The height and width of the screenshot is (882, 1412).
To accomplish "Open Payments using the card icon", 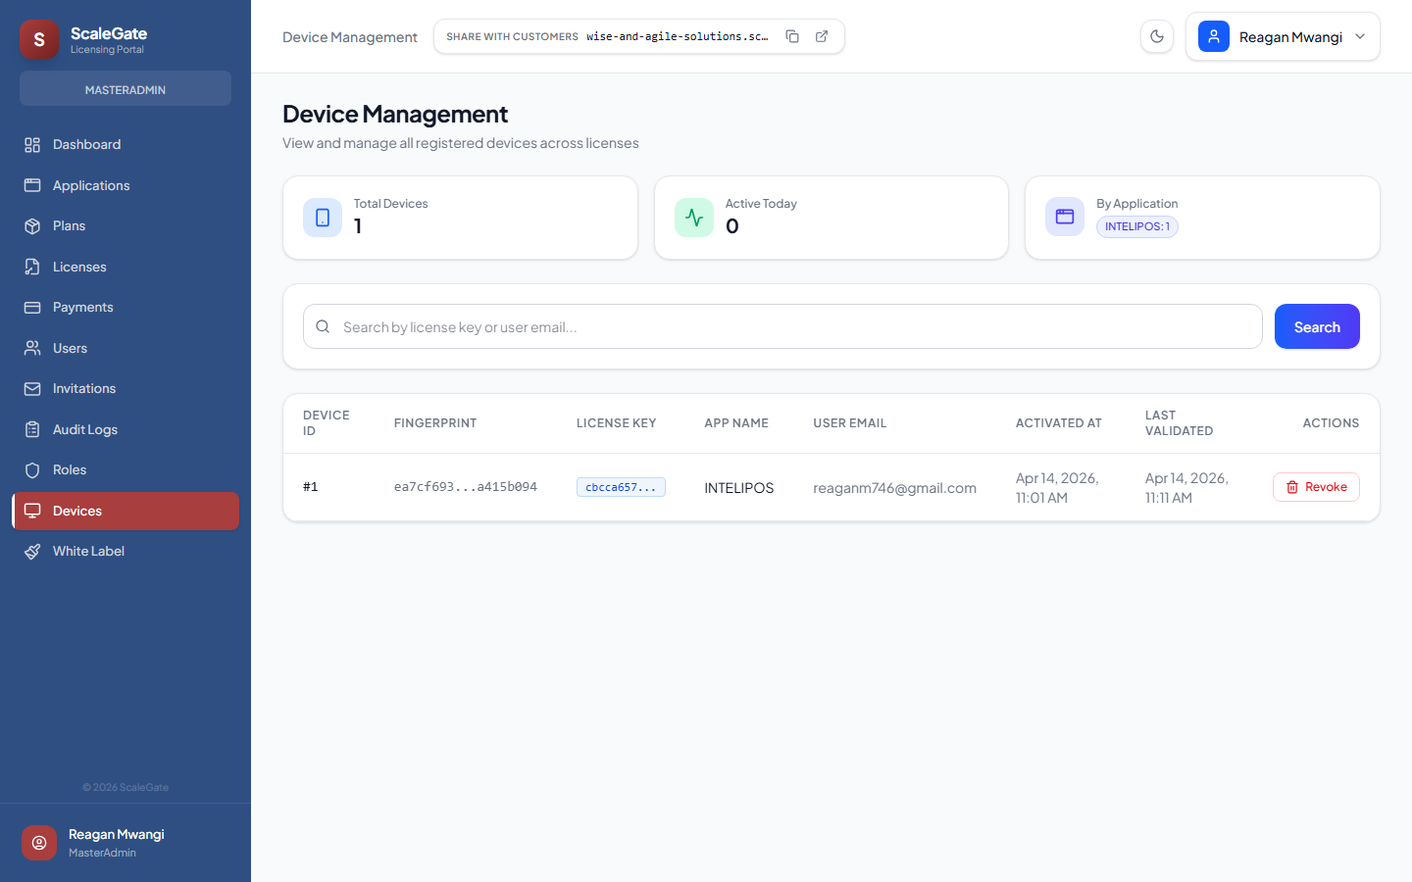I will [x=32, y=307].
